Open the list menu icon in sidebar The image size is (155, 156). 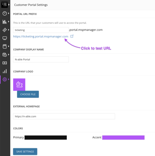(4, 4)
